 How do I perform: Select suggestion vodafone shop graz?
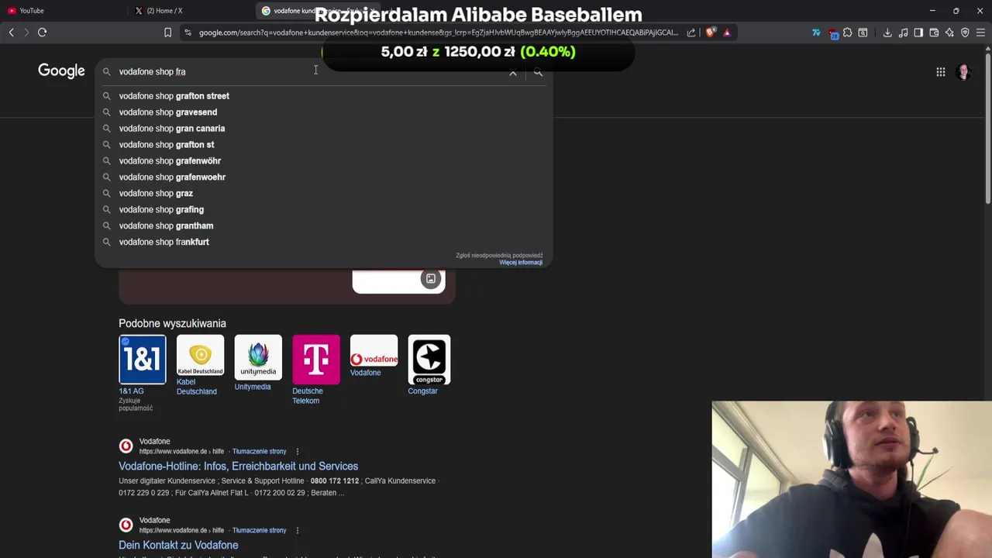(324, 194)
